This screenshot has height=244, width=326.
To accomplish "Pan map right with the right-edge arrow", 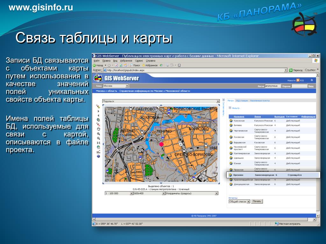I will coord(218,144).
